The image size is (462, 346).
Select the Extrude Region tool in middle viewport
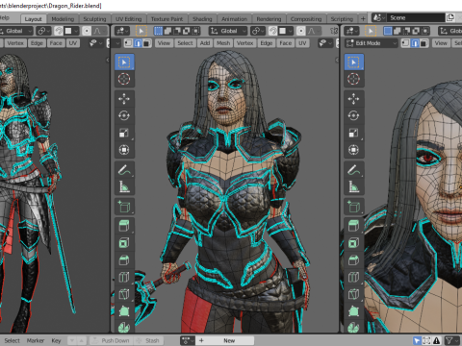pos(124,226)
